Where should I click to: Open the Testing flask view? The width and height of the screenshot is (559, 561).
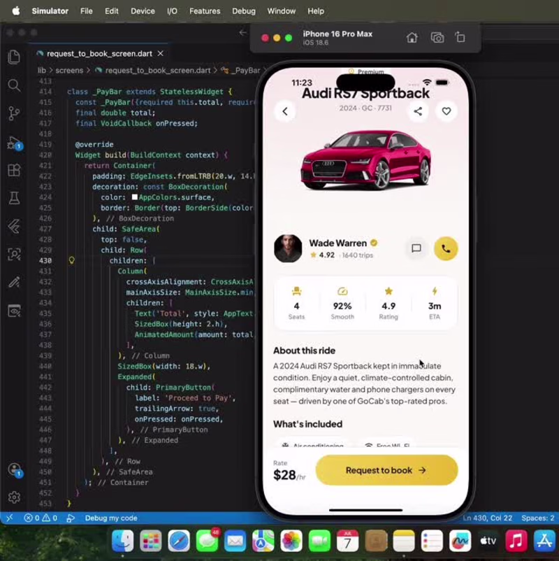tap(14, 198)
